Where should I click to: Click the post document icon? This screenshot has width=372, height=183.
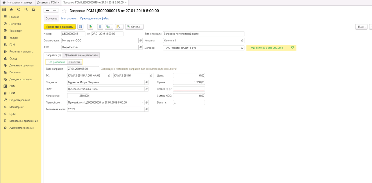click(x=90, y=27)
